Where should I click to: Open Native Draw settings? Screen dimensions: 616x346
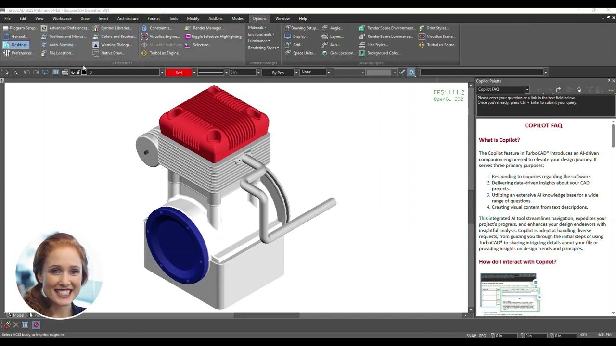pyautogui.click(x=109, y=53)
